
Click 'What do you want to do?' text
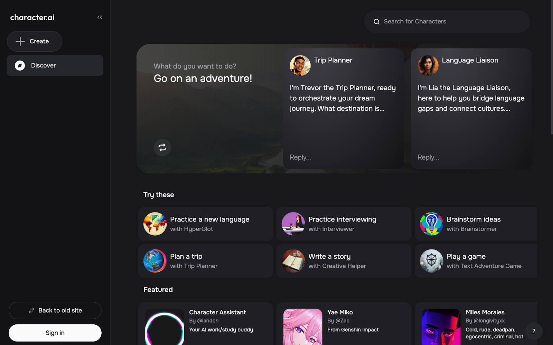coord(195,66)
